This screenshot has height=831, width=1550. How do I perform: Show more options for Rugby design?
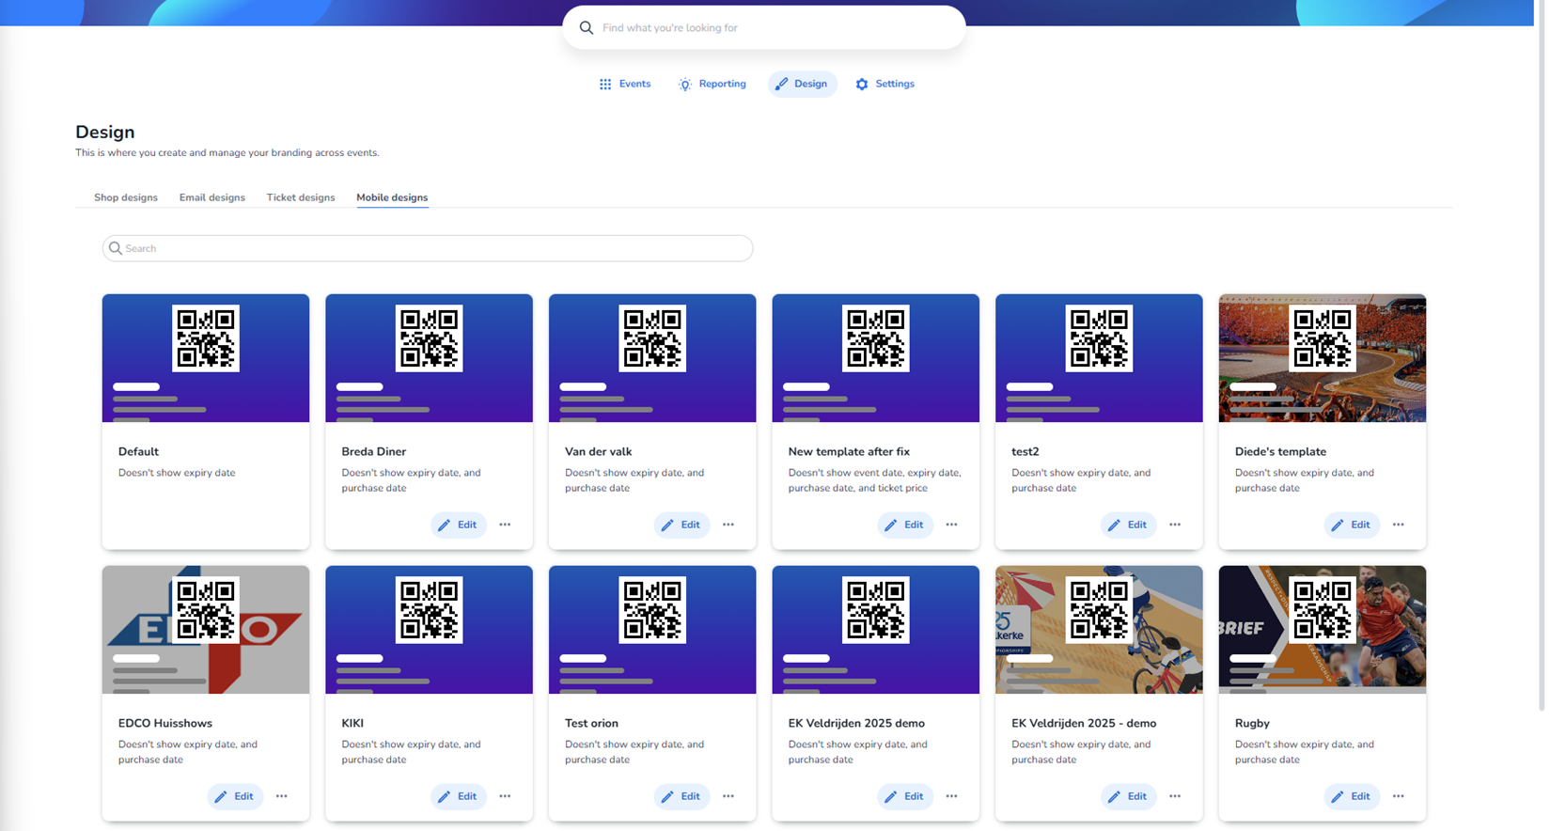pyautogui.click(x=1398, y=796)
